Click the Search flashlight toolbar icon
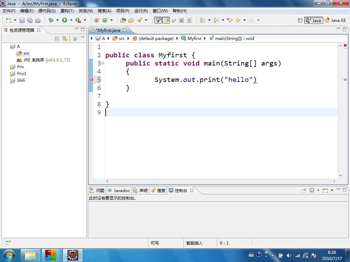This screenshot has height=262, width=350. (139, 20)
